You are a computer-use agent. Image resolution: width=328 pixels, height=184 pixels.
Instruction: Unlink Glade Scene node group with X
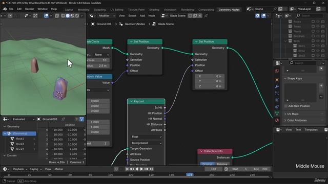(x=200, y=16)
